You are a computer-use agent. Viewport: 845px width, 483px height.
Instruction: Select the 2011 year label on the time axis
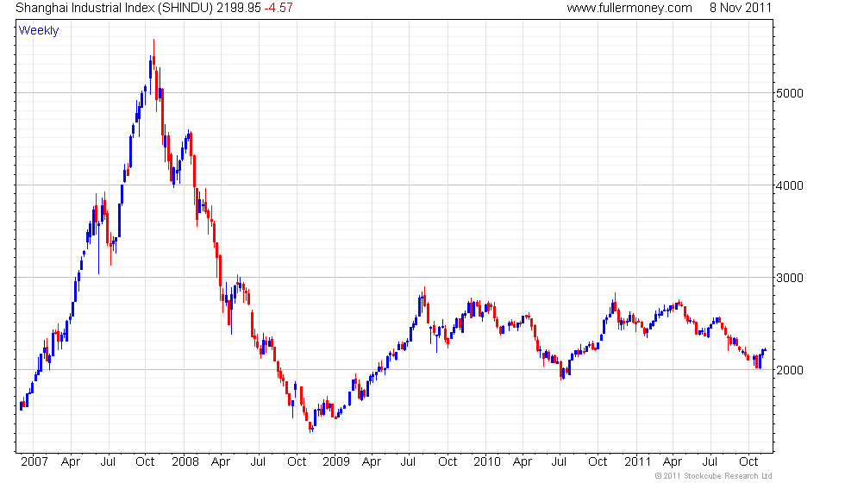638,462
